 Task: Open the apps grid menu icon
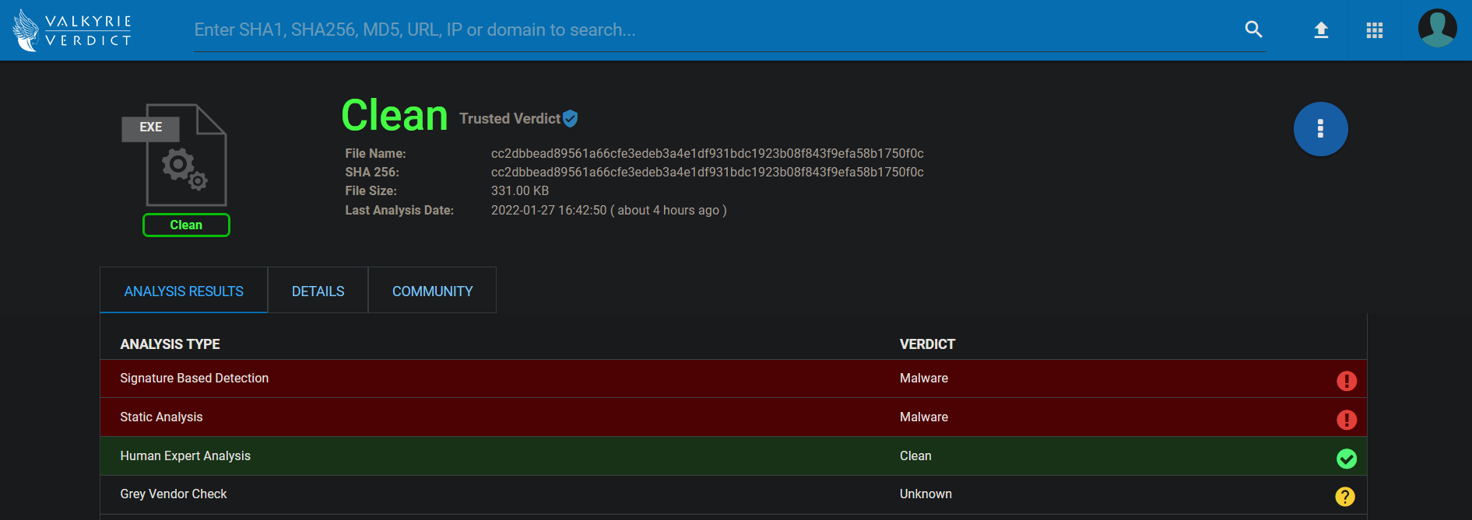[1375, 30]
